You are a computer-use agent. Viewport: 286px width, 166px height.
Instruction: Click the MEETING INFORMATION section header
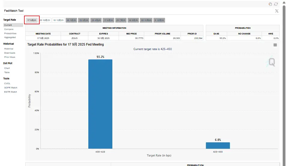tap(114, 28)
